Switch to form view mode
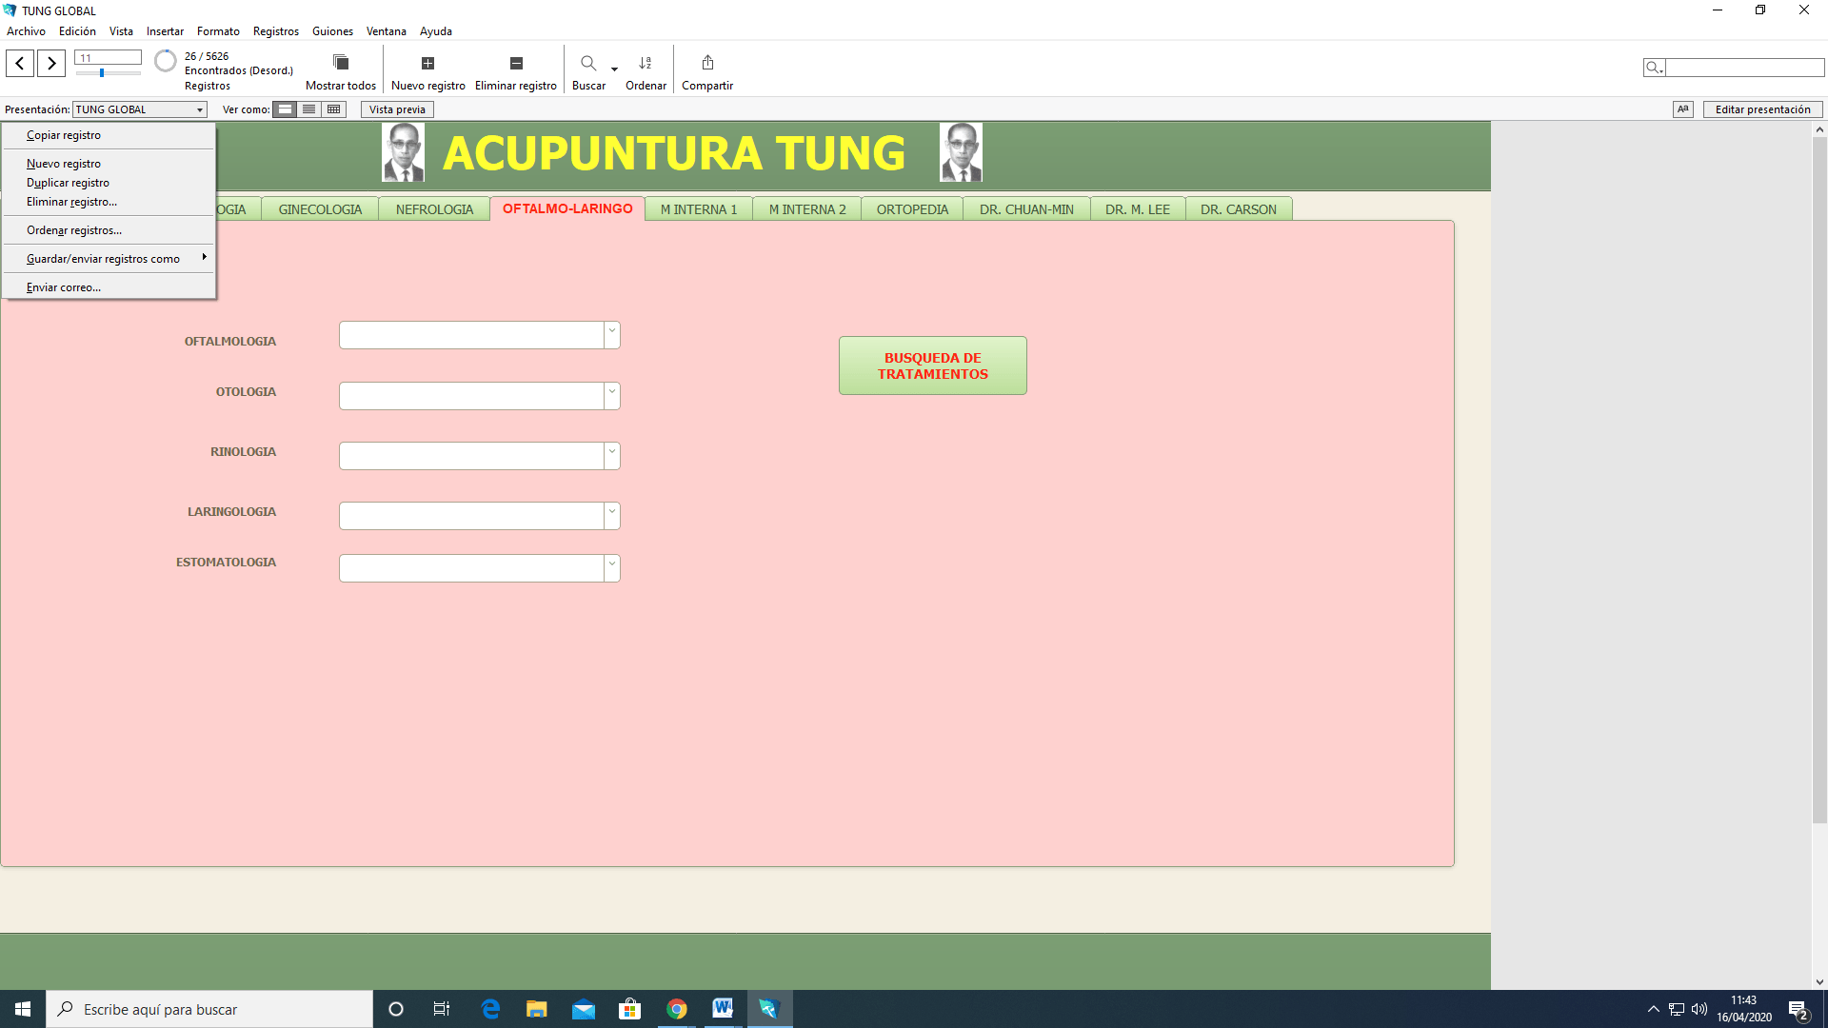This screenshot has height=1028, width=1828. point(285,109)
